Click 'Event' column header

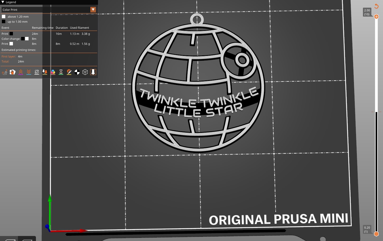pos(5,28)
